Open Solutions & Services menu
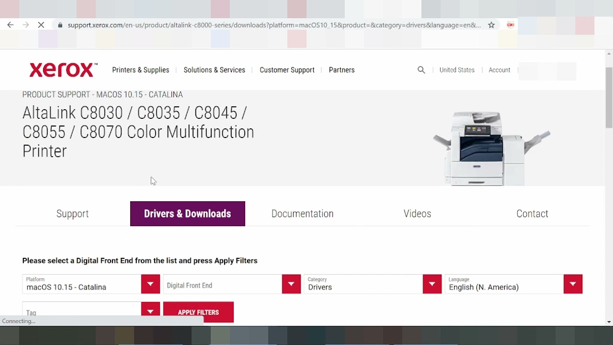 [215, 70]
